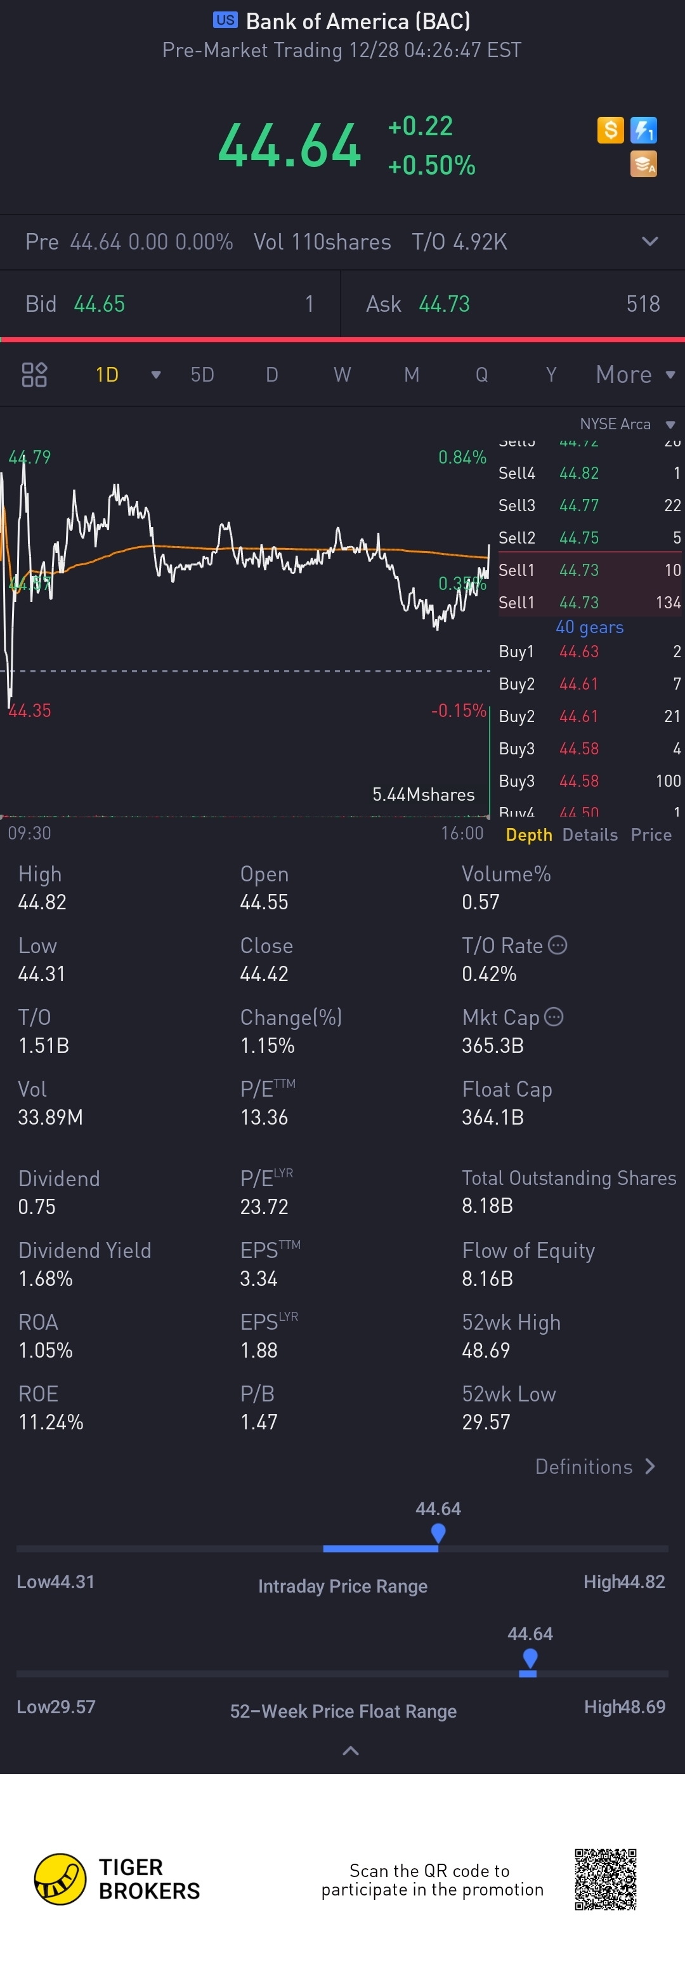This screenshot has height=1985, width=685.
Task: Tap the orange dollar sign icon
Action: click(610, 130)
